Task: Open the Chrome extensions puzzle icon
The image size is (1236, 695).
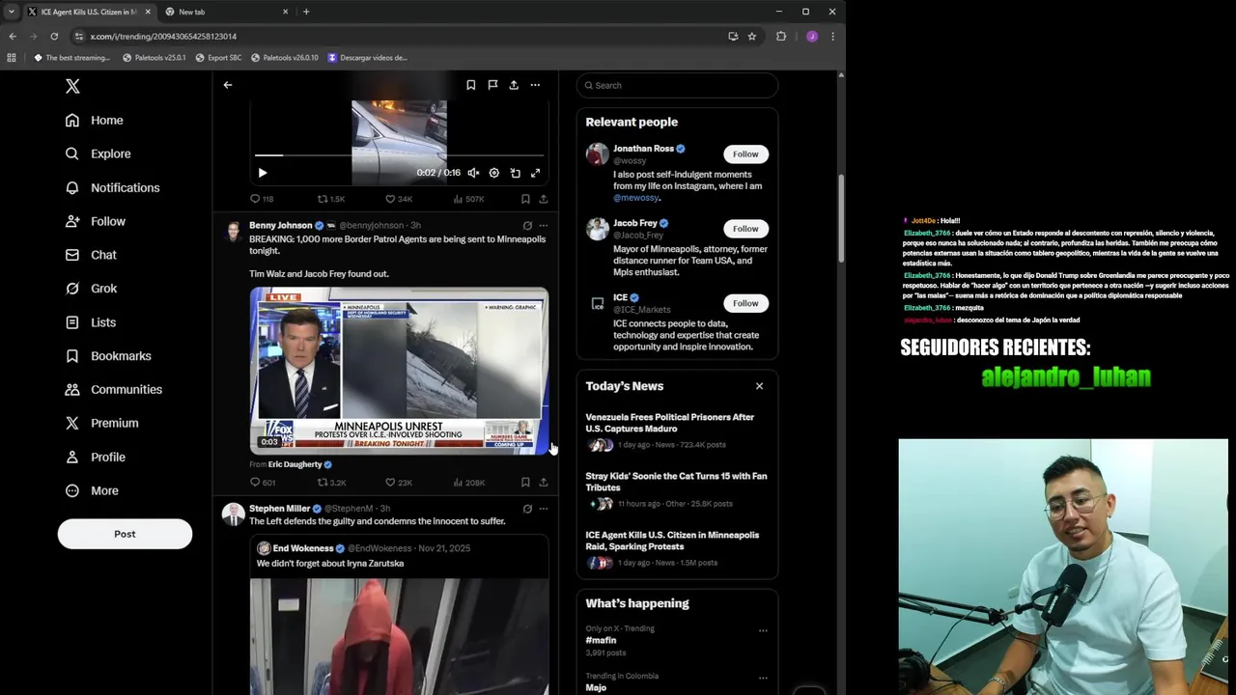Action: tap(781, 37)
